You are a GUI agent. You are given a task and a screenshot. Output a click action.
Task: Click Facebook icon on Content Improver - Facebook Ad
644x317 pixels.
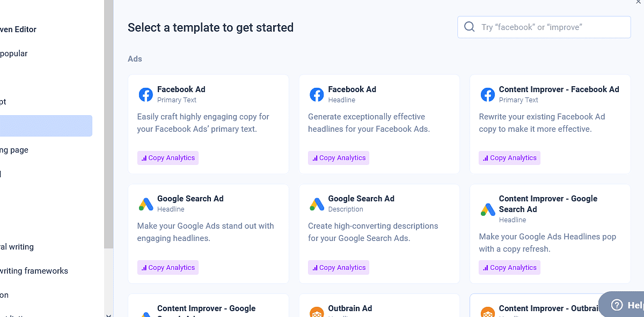[487, 95]
